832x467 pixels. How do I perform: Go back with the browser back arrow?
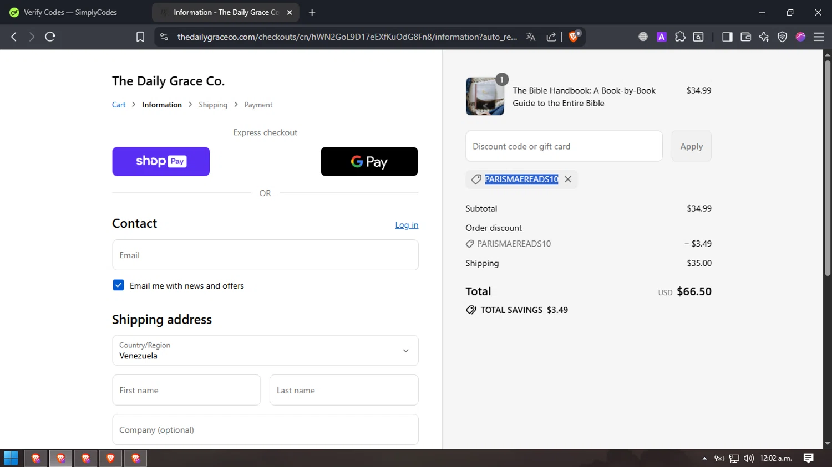14,37
